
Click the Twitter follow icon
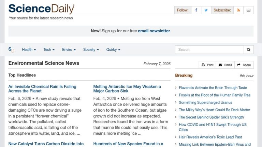206,10
